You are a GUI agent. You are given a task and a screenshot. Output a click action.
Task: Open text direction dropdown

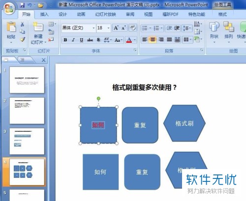coord(198,24)
